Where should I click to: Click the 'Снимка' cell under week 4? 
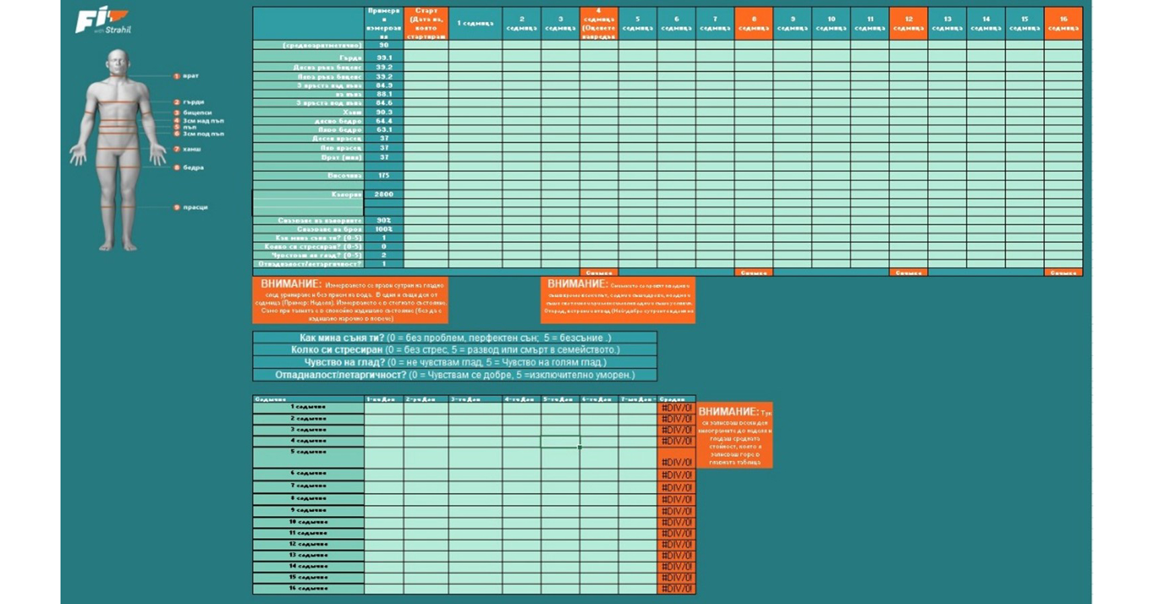coord(599,272)
